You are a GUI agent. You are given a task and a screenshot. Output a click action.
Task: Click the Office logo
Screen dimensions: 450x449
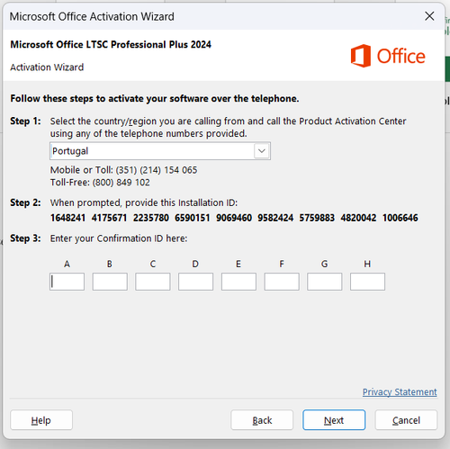[x=388, y=56]
